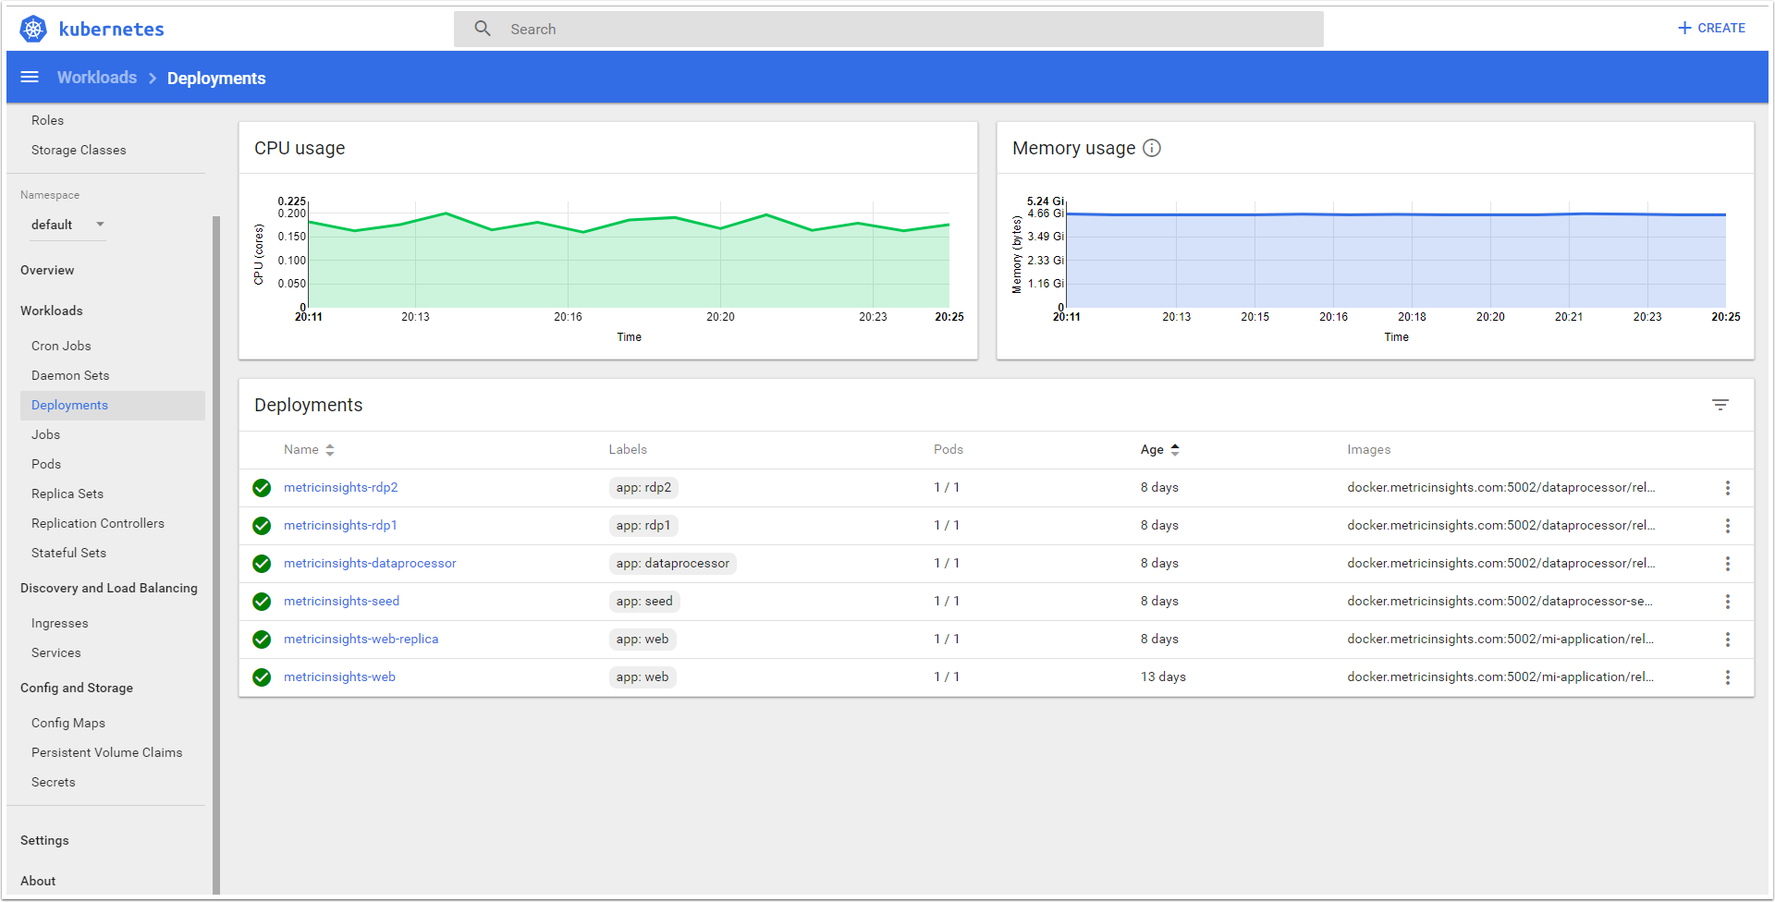Click the sidebar vertical scrollbar
Viewport: 1775px width, 902px height.
coord(216,555)
